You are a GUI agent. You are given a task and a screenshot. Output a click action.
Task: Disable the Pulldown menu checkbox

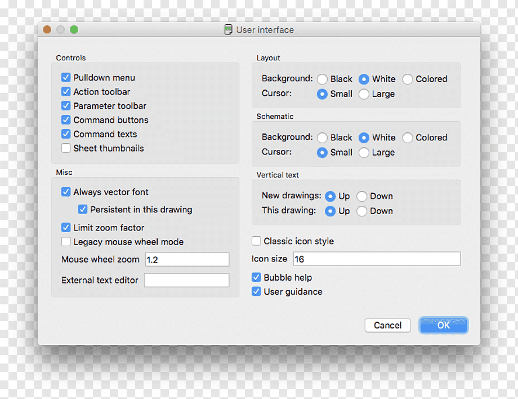tap(66, 77)
